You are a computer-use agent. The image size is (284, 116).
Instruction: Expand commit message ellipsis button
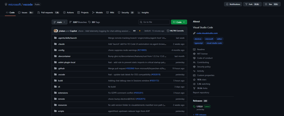pyautogui.click(x=134, y=31)
